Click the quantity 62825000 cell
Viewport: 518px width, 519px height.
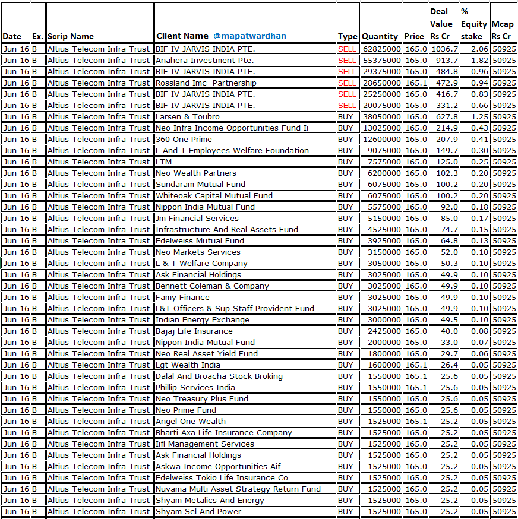[381, 49]
